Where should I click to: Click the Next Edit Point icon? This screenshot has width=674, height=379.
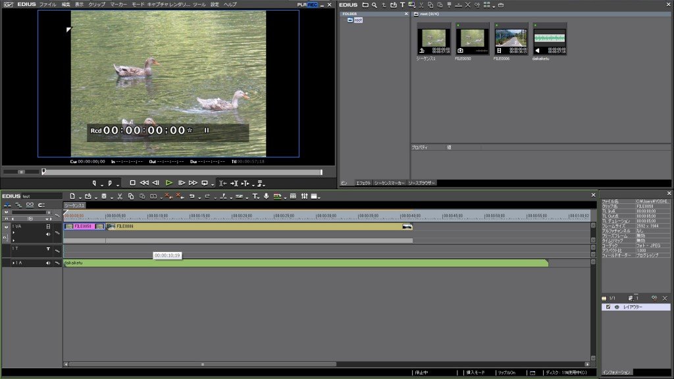(234, 184)
